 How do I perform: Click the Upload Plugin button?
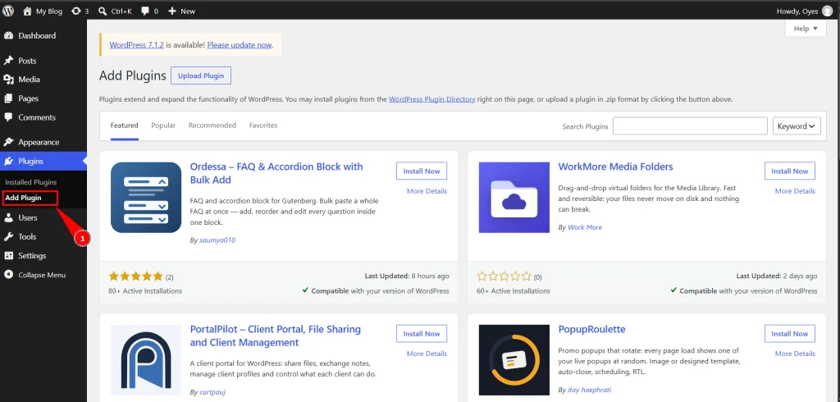pyautogui.click(x=201, y=75)
